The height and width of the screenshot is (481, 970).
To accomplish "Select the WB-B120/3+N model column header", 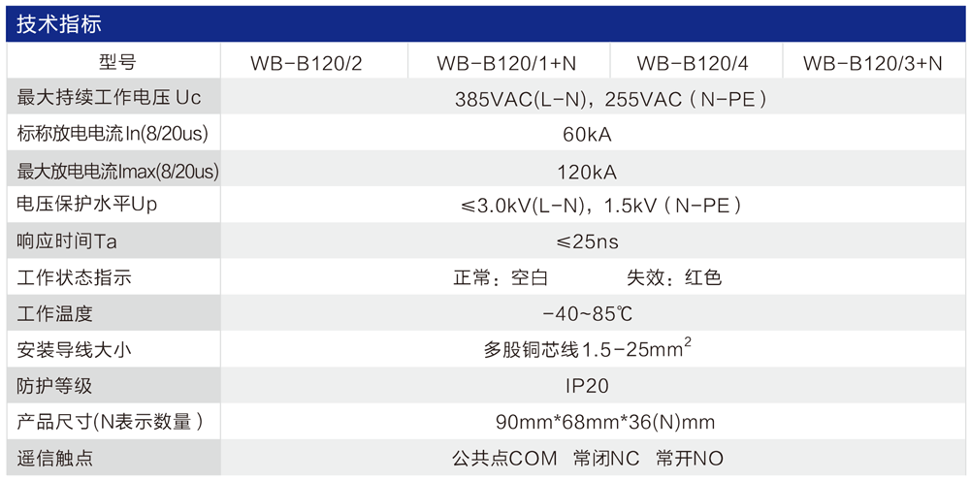I will point(873,64).
